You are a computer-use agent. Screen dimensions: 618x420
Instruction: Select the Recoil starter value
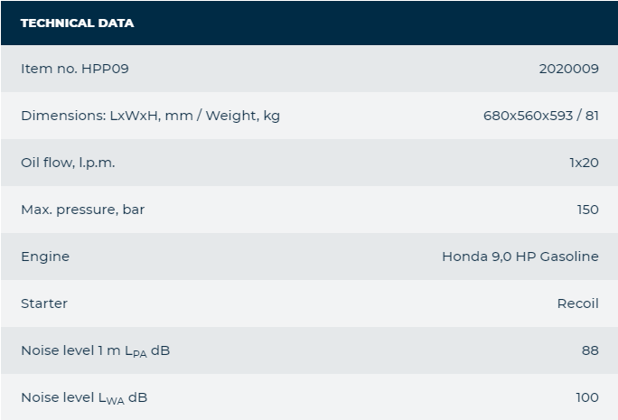(x=577, y=303)
